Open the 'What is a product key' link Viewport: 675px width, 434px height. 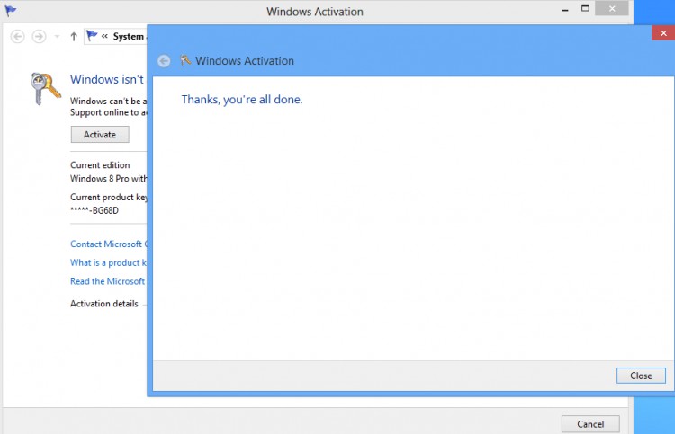[109, 262]
